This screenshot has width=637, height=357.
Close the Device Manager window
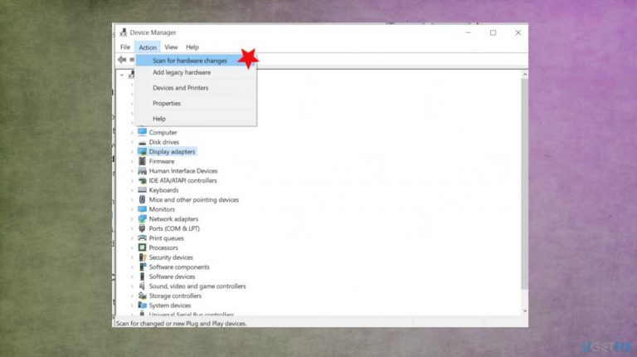(x=518, y=32)
